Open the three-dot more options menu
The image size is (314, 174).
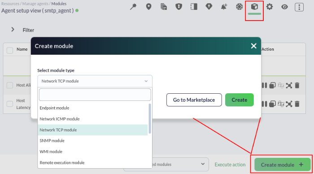[299, 7]
